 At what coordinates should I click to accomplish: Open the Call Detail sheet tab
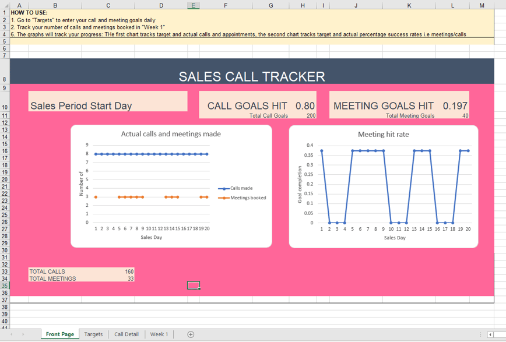(x=126, y=334)
